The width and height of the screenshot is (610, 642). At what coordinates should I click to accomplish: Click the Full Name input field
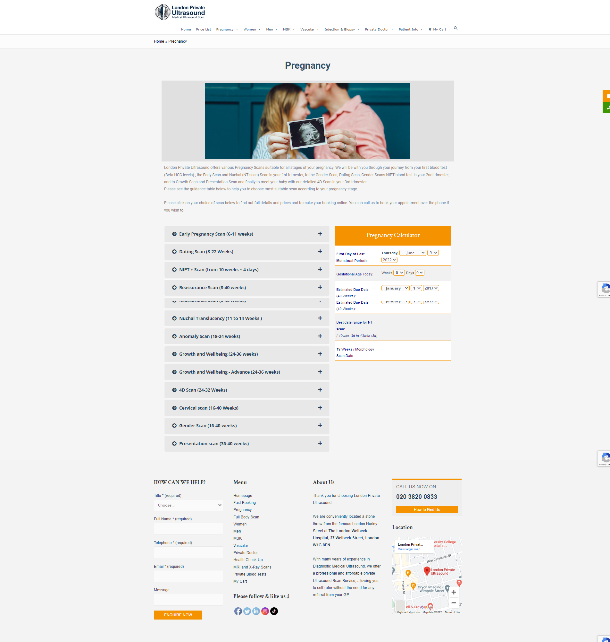tap(188, 529)
